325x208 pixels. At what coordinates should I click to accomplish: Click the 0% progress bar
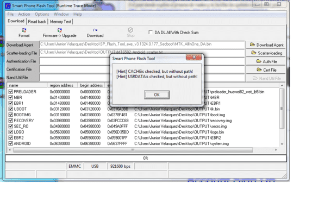[146, 158]
